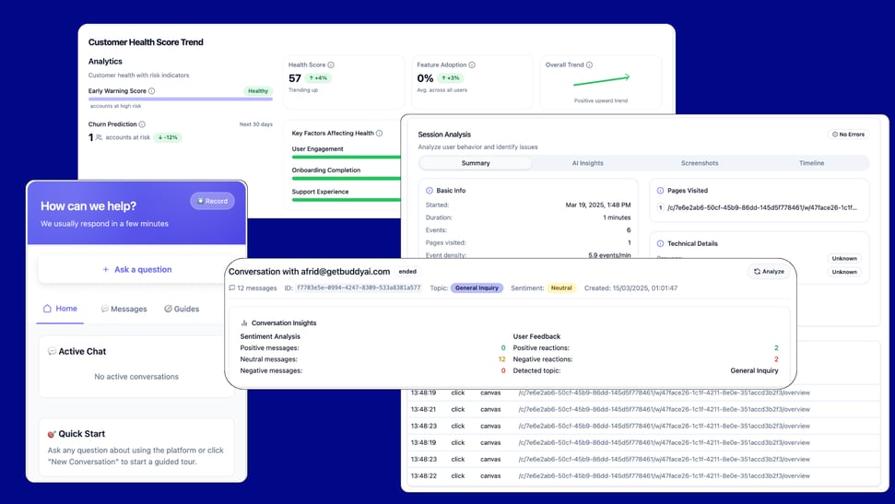
Task: Select the AI Insights tab
Action: tap(587, 163)
